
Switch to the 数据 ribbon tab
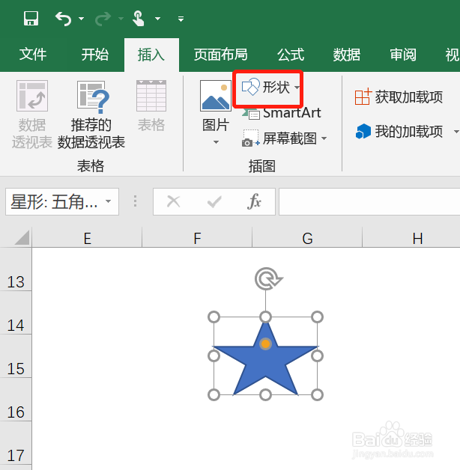347,55
